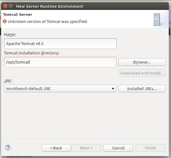Viewport: 171px width, 158px height.
Task: Go back with the < Back button
Action: [x=56, y=148]
